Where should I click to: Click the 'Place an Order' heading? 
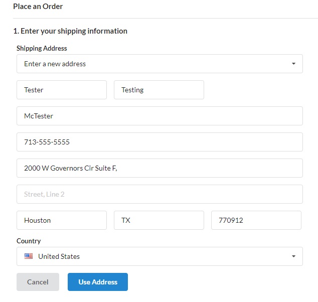[38, 7]
